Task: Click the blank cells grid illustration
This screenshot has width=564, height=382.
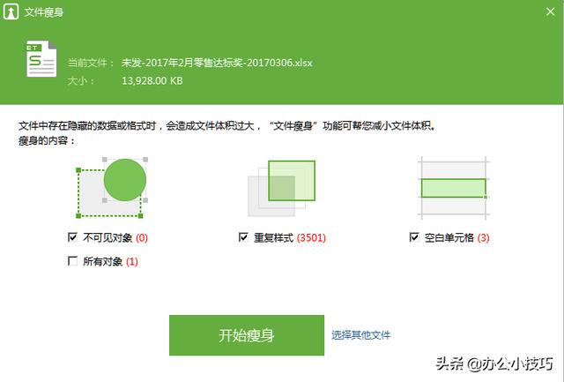Action: click(453, 188)
